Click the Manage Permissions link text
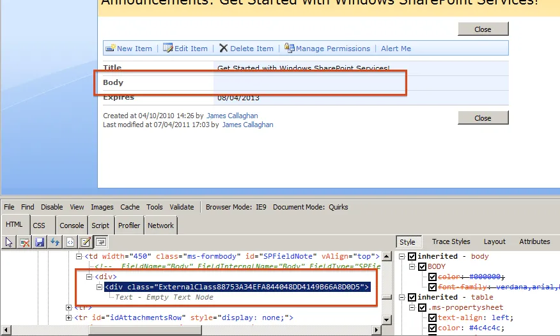This screenshot has height=336, width=560. coord(333,49)
